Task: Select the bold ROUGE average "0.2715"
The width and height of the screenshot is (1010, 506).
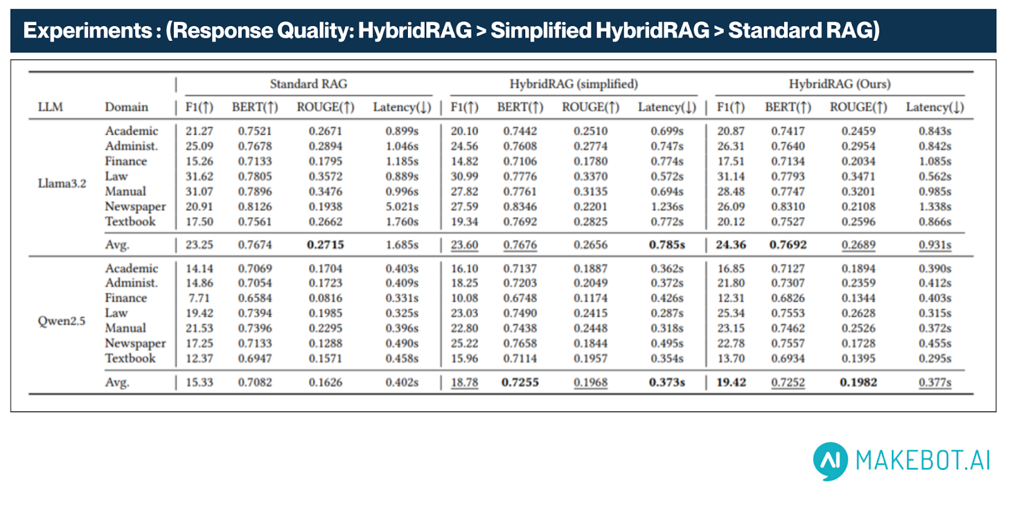Action: (326, 245)
